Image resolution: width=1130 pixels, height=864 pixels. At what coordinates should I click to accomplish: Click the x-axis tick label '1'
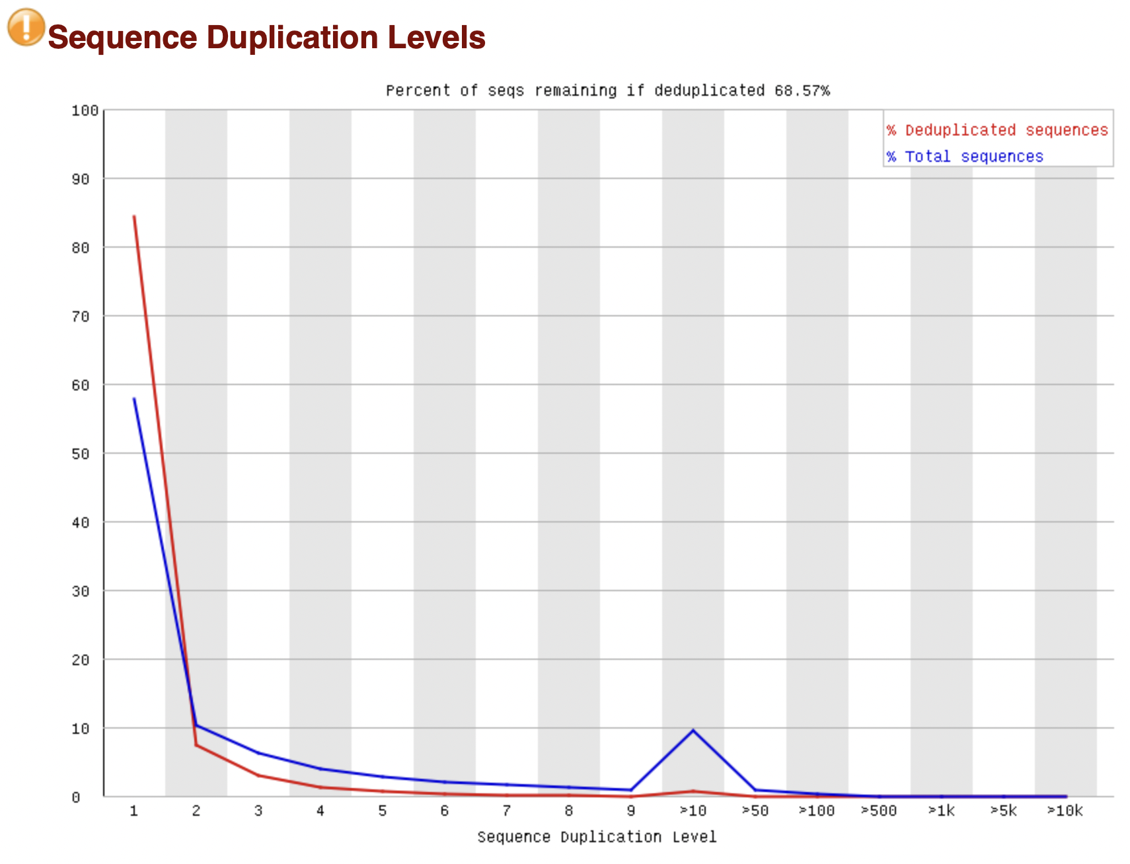click(x=134, y=810)
